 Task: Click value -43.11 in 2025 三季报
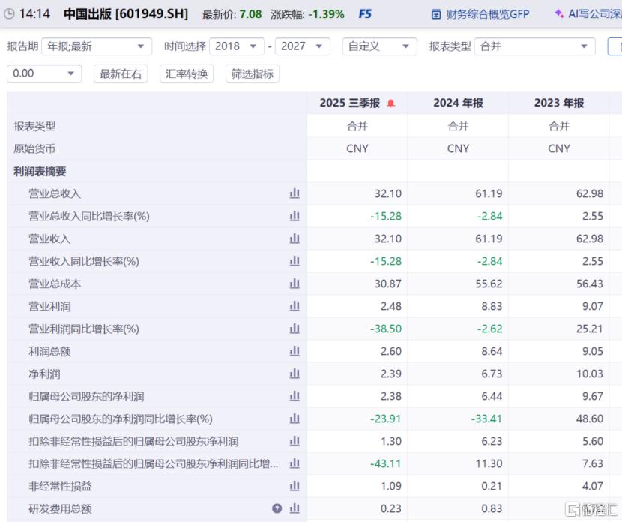(x=386, y=463)
